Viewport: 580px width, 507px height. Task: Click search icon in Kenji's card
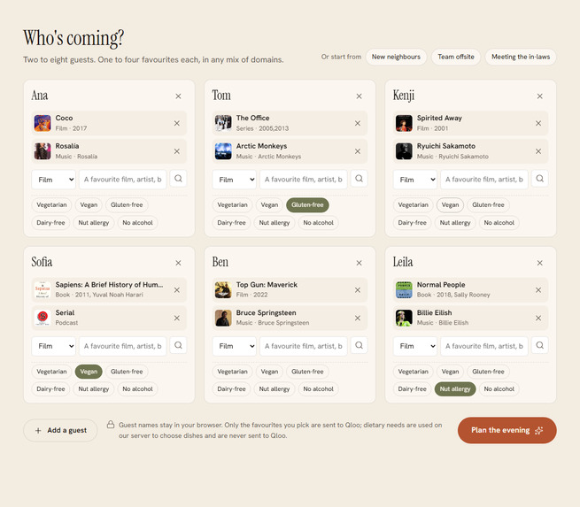(539, 179)
